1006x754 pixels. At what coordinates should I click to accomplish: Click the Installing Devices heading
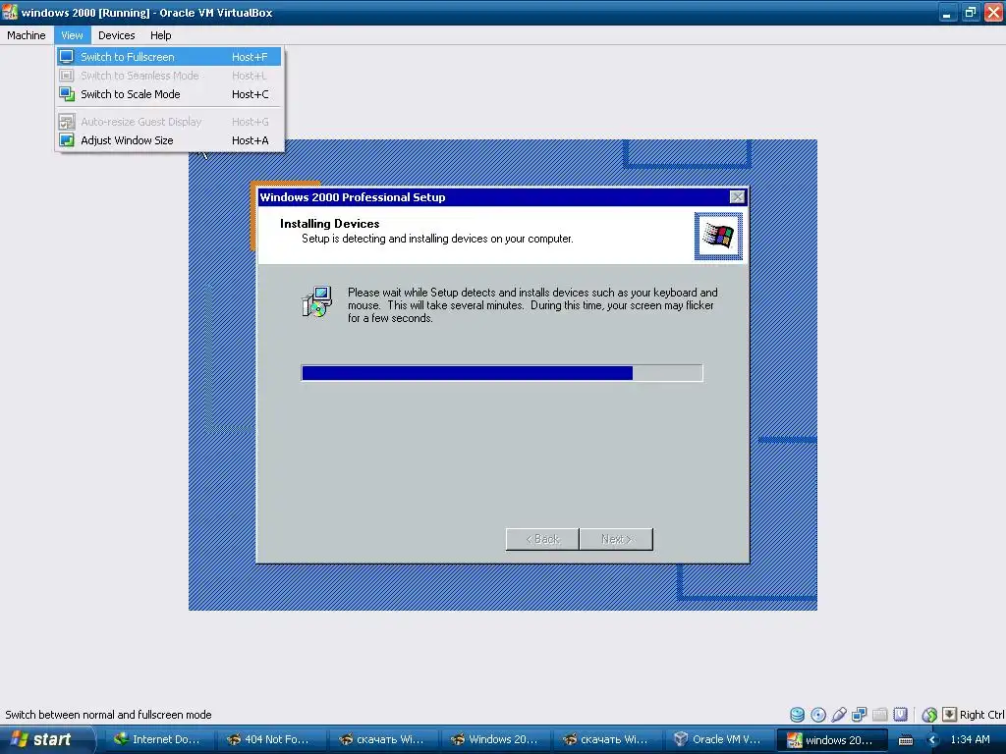tap(330, 223)
